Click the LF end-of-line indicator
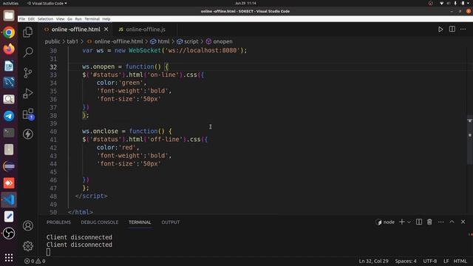The height and width of the screenshot is (266, 473). (x=446, y=261)
